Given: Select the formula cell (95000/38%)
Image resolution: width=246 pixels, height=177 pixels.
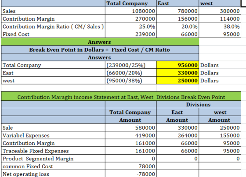Looking at the screenshot, I should [131, 81].
